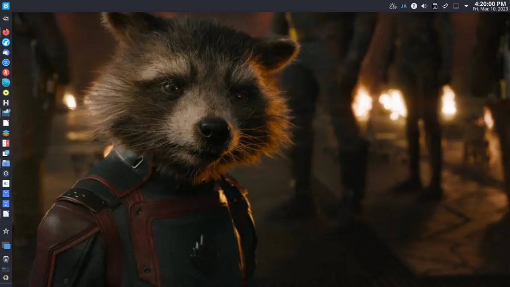Open the blue feather icon app
The width and height of the screenshot is (510, 287).
[6, 42]
